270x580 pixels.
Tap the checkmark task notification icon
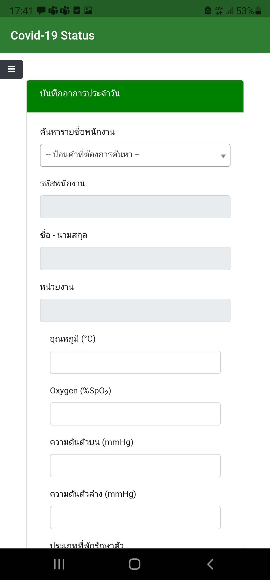click(76, 11)
